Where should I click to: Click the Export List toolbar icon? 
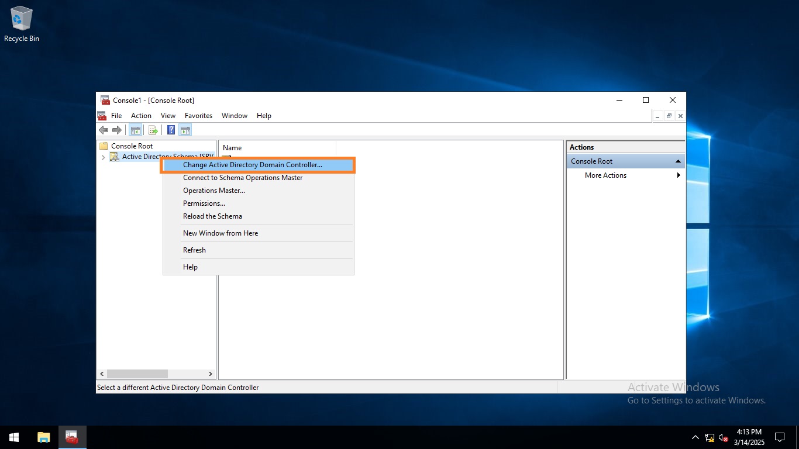pos(153,130)
